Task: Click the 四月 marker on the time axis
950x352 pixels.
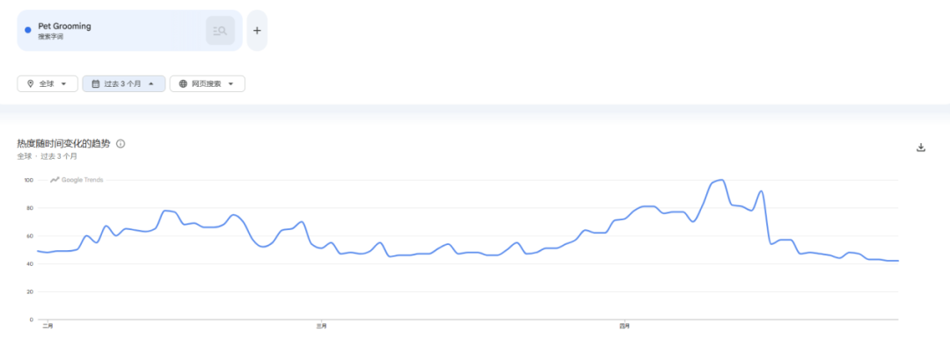Action: [624, 326]
